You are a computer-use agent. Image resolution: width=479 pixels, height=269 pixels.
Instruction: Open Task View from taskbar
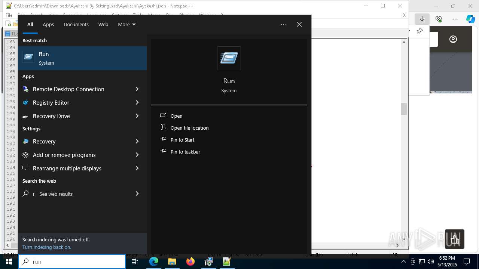click(135, 262)
